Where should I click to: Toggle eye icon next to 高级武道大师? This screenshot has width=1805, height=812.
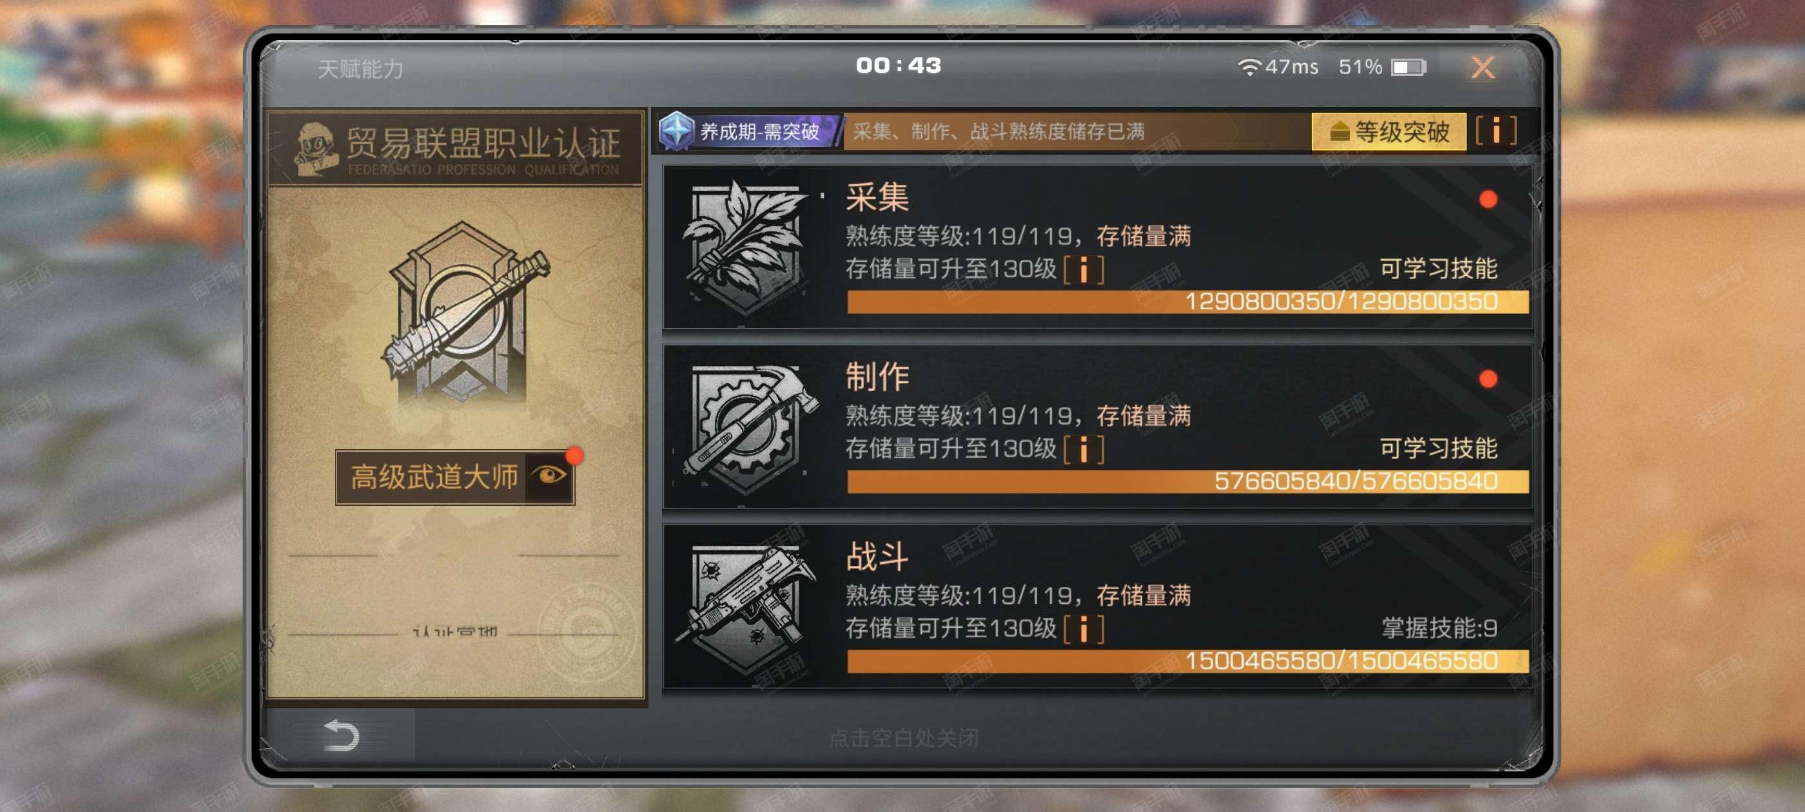click(549, 476)
